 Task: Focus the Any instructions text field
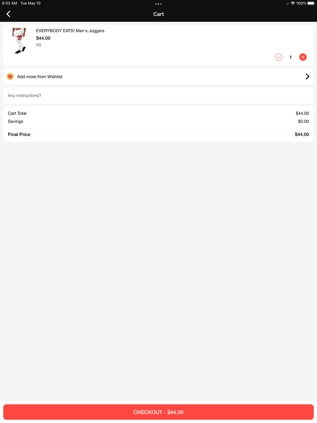click(x=158, y=96)
